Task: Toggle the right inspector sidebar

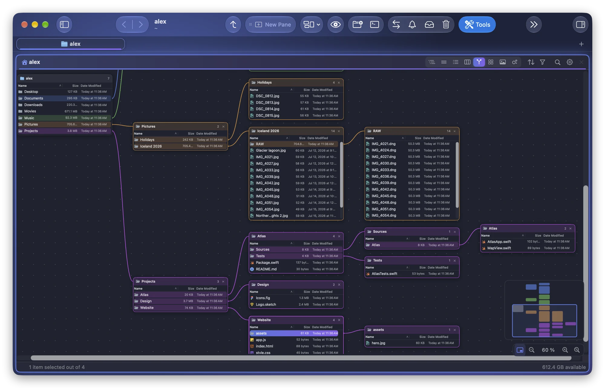Action: click(580, 25)
